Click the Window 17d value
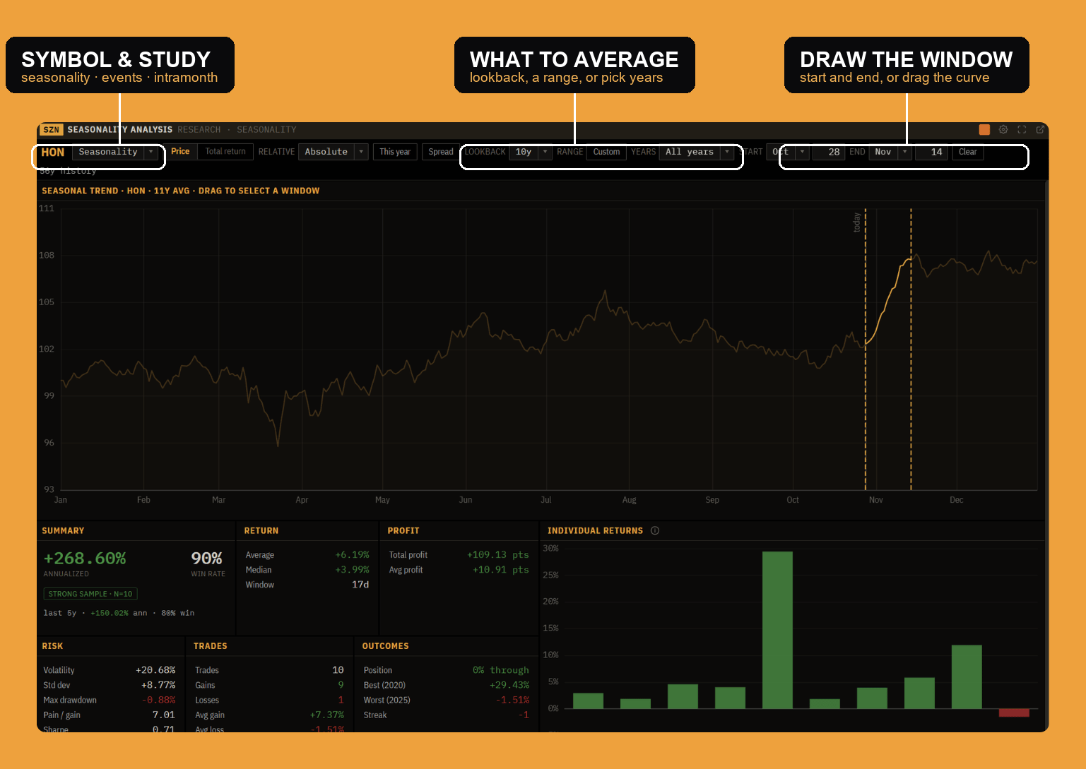This screenshot has height=769, width=1086. (x=361, y=585)
